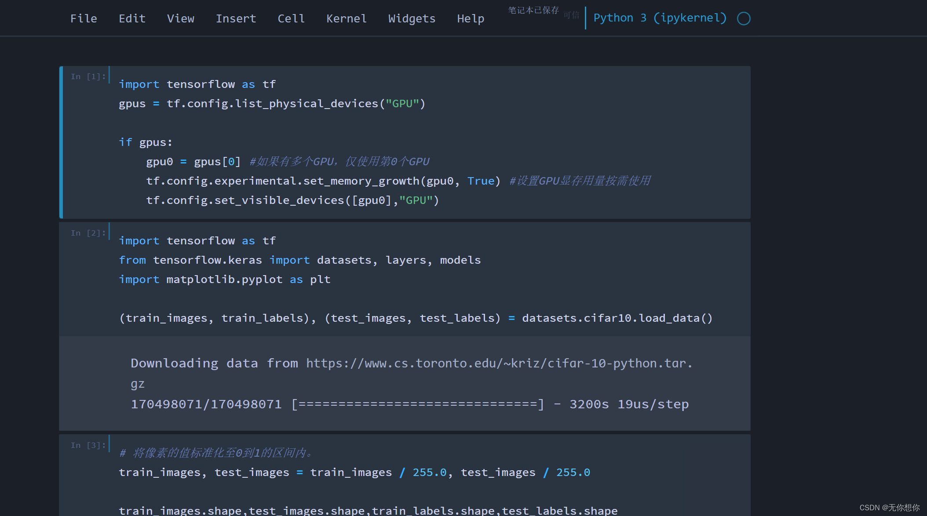The width and height of the screenshot is (927, 516).
Task: Open the File menu
Action: click(84, 18)
